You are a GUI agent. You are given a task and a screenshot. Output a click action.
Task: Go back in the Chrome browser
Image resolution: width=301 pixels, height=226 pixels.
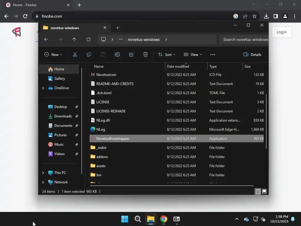point(6,16)
